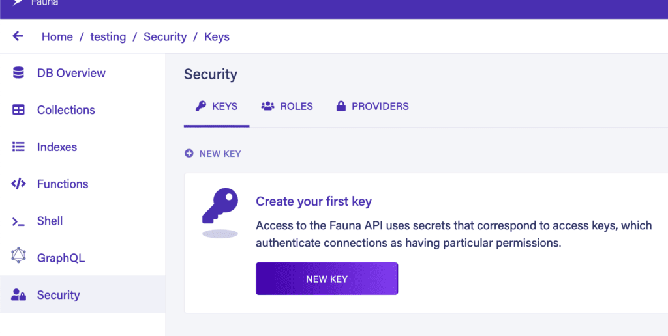Screen dimensions: 668x336
Task: Click the Collections table icon
Action: click(x=18, y=110)
